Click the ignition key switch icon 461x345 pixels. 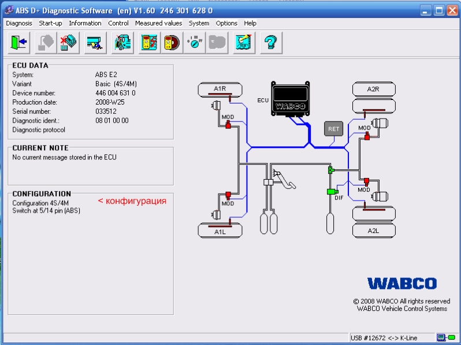195,43
